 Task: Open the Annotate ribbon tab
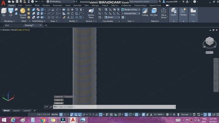tap(77, 5)
